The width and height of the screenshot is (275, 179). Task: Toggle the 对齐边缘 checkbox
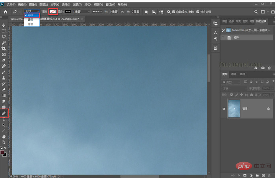[x=198, y=12]
